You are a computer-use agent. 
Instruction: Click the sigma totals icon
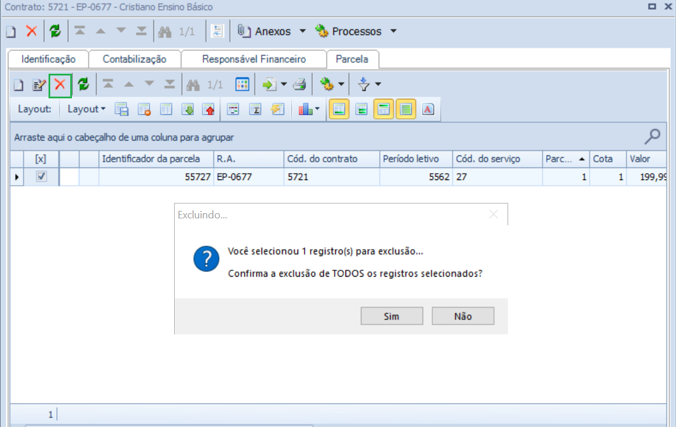(x=255, y=109)
